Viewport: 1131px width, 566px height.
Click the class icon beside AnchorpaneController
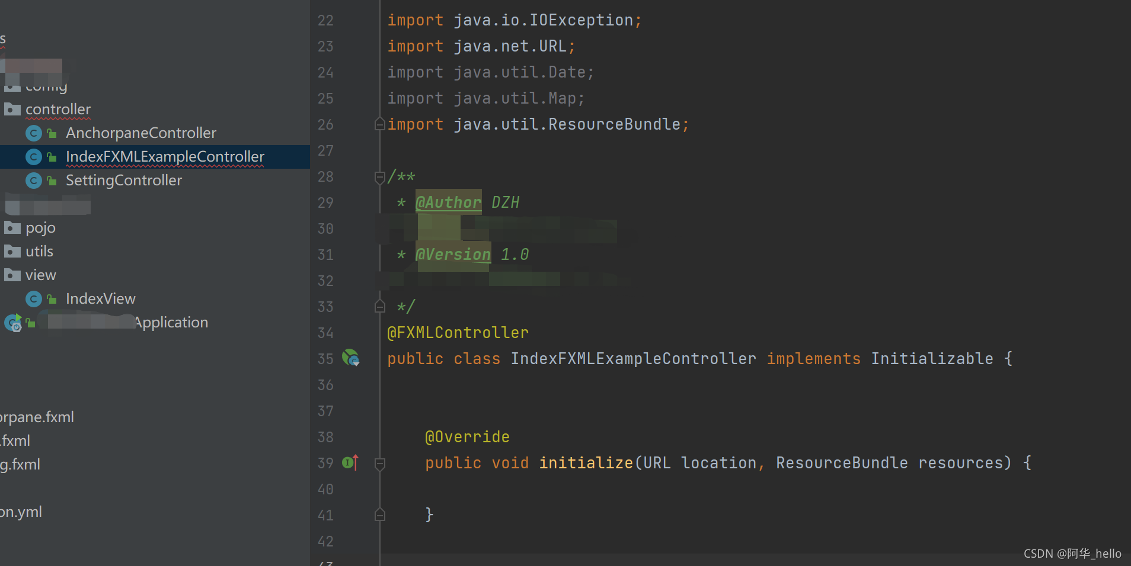[x=34, y=133]
